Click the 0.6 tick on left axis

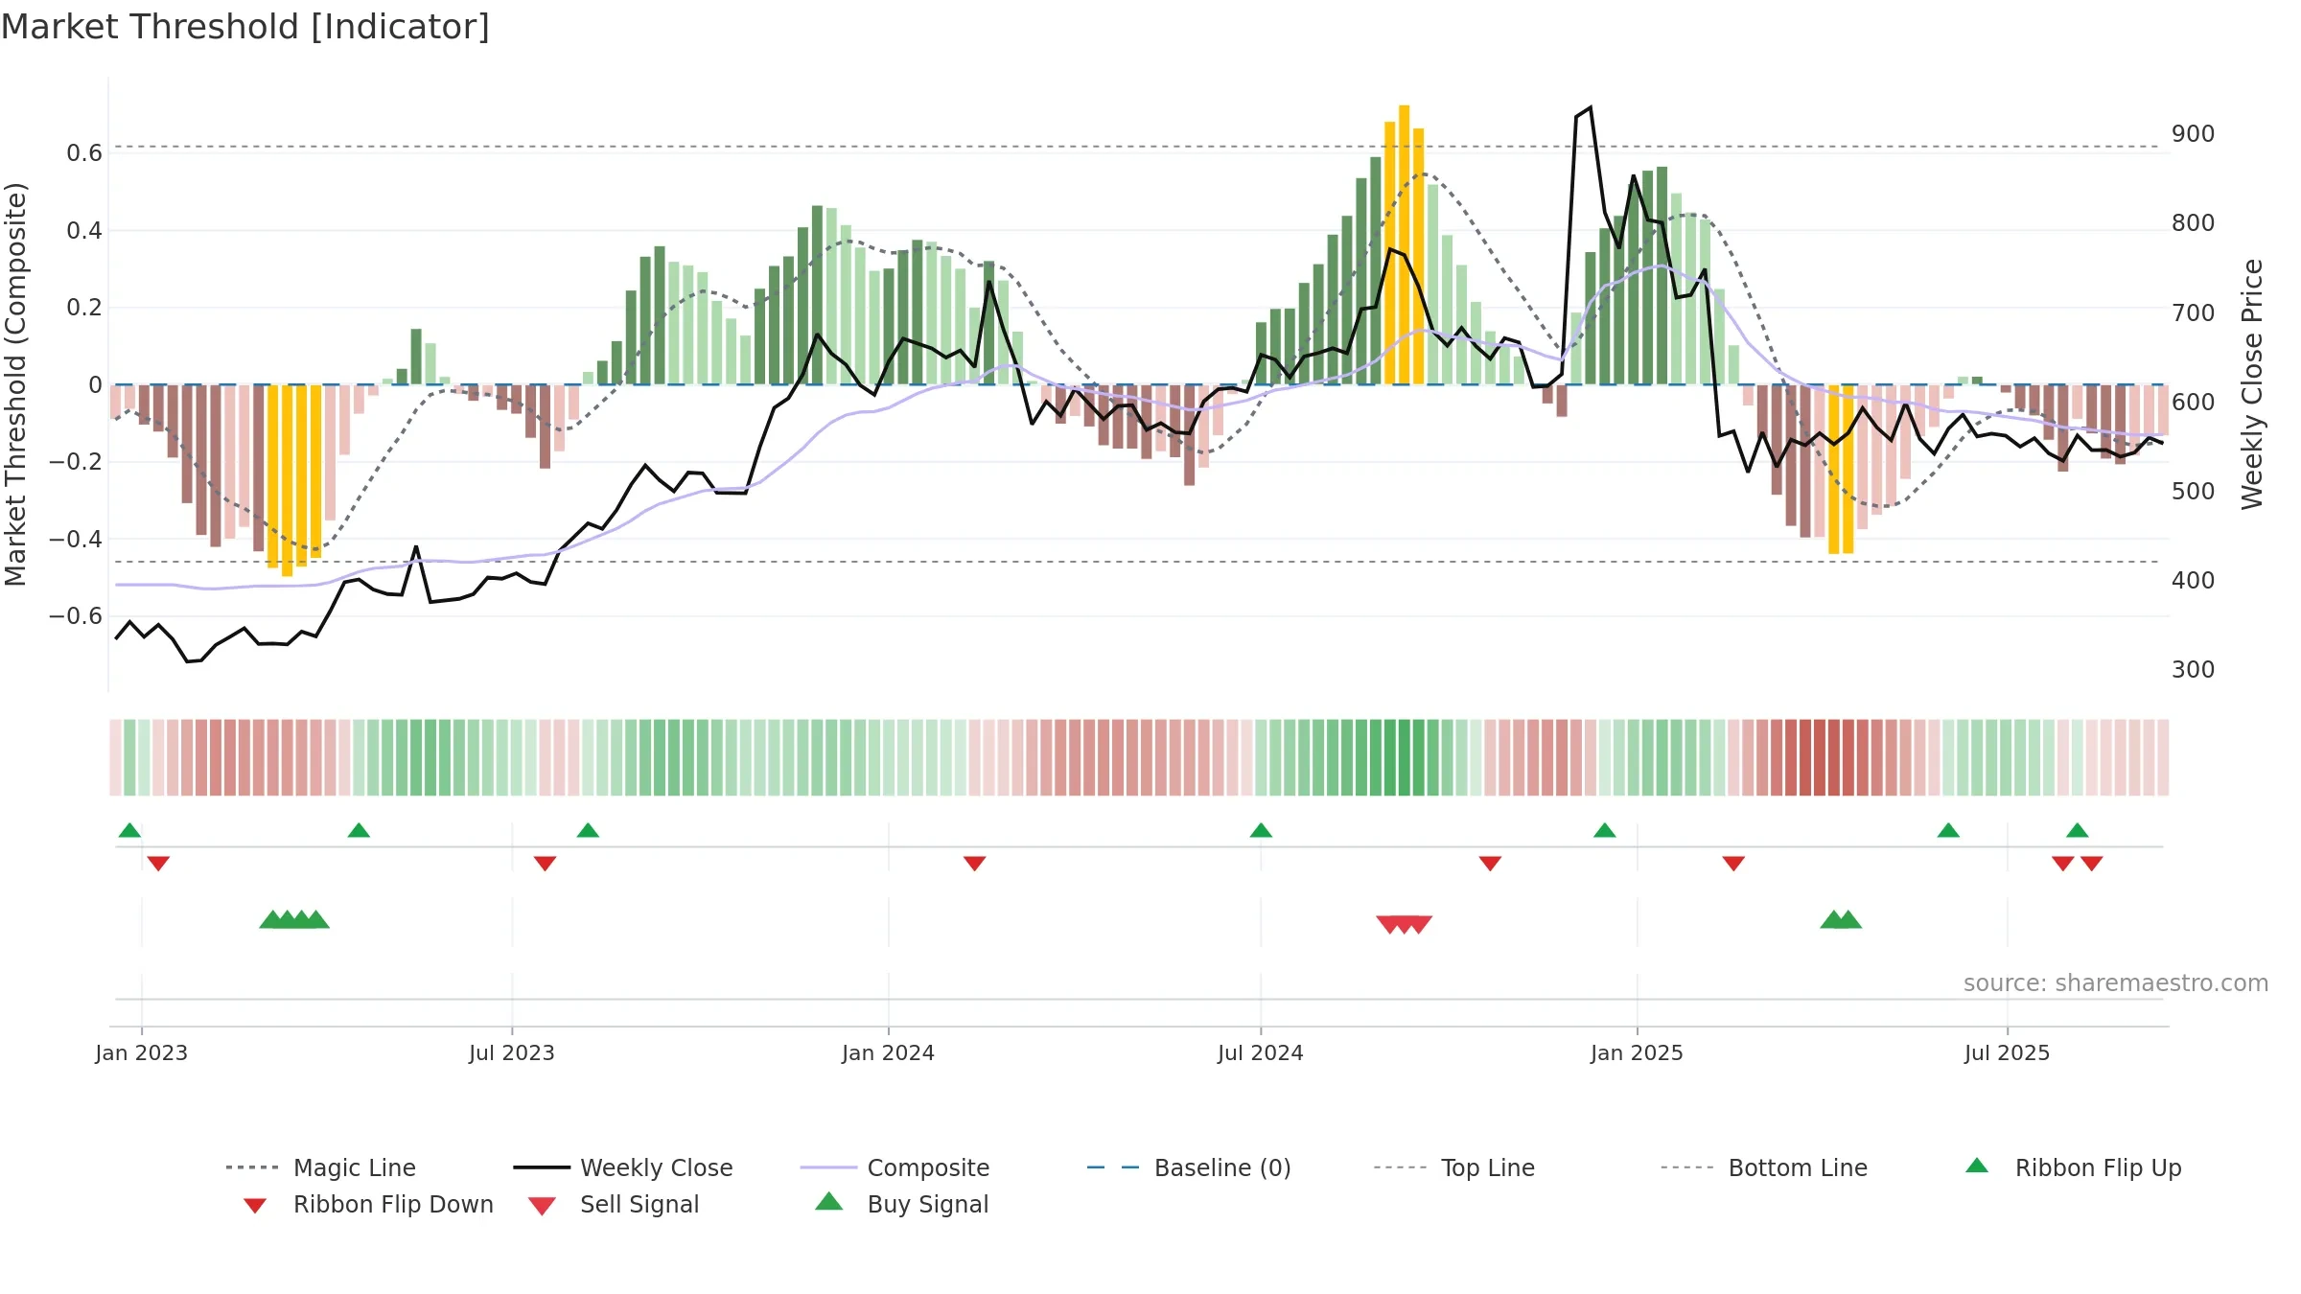(x=84, y=153)
